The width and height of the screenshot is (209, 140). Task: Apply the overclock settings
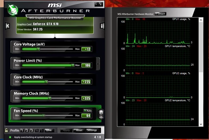(x=66, y=130)
